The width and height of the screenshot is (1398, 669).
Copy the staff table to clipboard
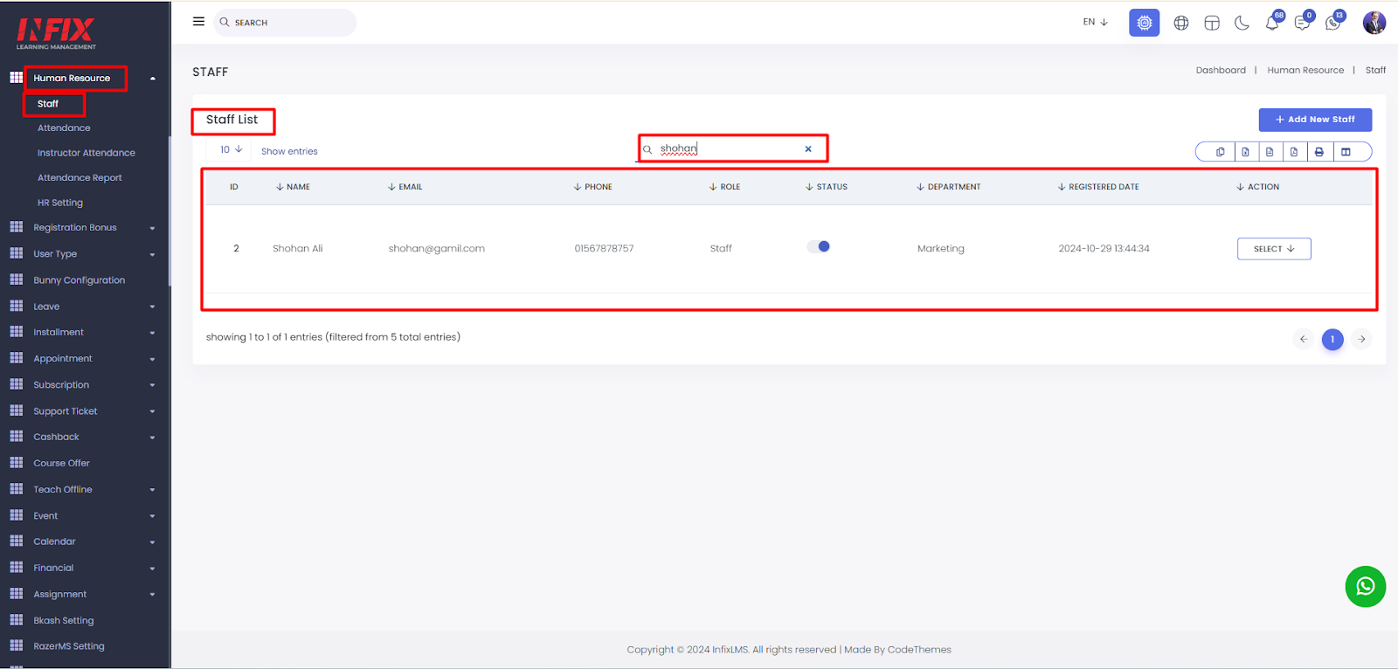[1221, 152]
